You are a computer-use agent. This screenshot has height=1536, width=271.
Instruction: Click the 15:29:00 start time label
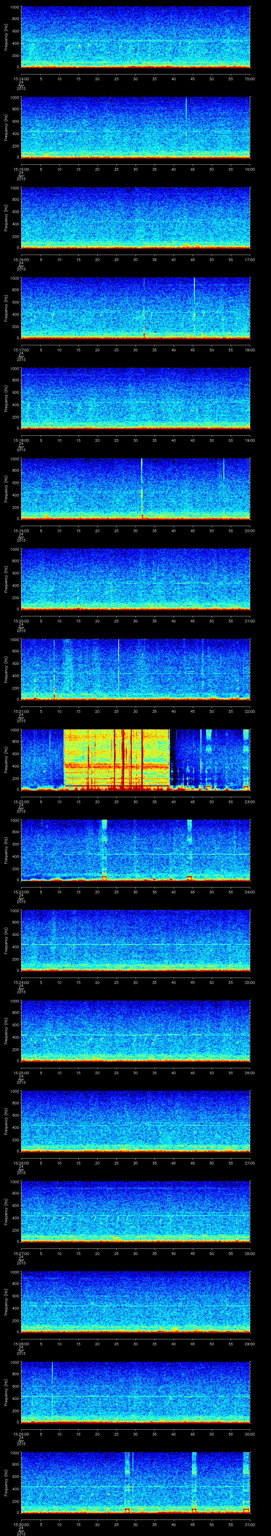point(21,1434)
